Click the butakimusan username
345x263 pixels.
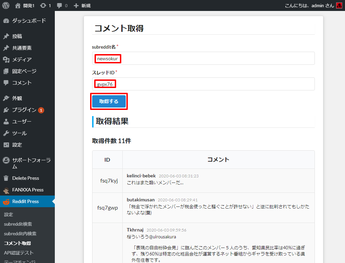[x=140, y=200]
